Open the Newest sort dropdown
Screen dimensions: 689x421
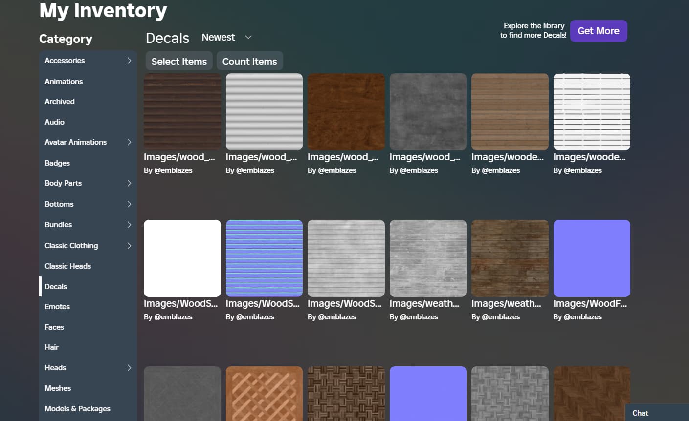tap(226, 37)
